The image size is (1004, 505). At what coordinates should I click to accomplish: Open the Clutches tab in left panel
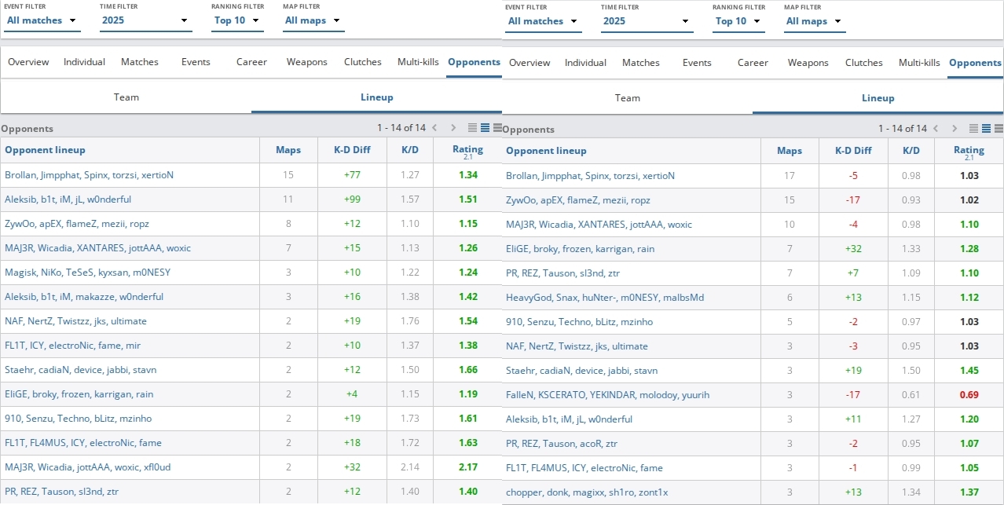[363, 62]
